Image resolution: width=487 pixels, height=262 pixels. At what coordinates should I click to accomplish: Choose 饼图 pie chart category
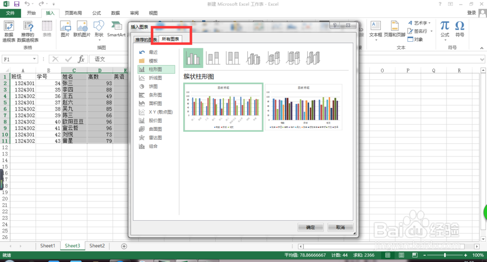pos(156,87)
